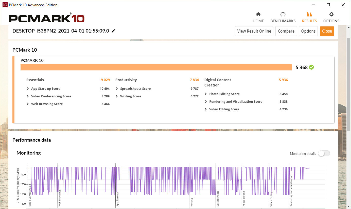Click the overall score 5 368
The image size is (351, 209).
click(302, 67)
